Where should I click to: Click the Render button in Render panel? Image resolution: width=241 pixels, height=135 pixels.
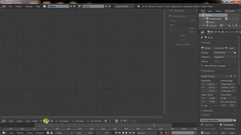tap(206, 48)
